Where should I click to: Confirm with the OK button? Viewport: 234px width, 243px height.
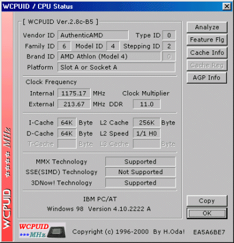207,213
